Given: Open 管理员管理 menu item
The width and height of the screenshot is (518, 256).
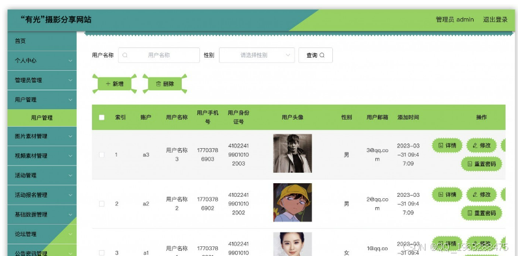Looking at the screenshot, I should tap(42, 80).
